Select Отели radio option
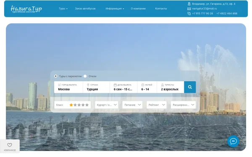This screenshot has height=157, width=252. pyautogui.click(x=85, y=76)
